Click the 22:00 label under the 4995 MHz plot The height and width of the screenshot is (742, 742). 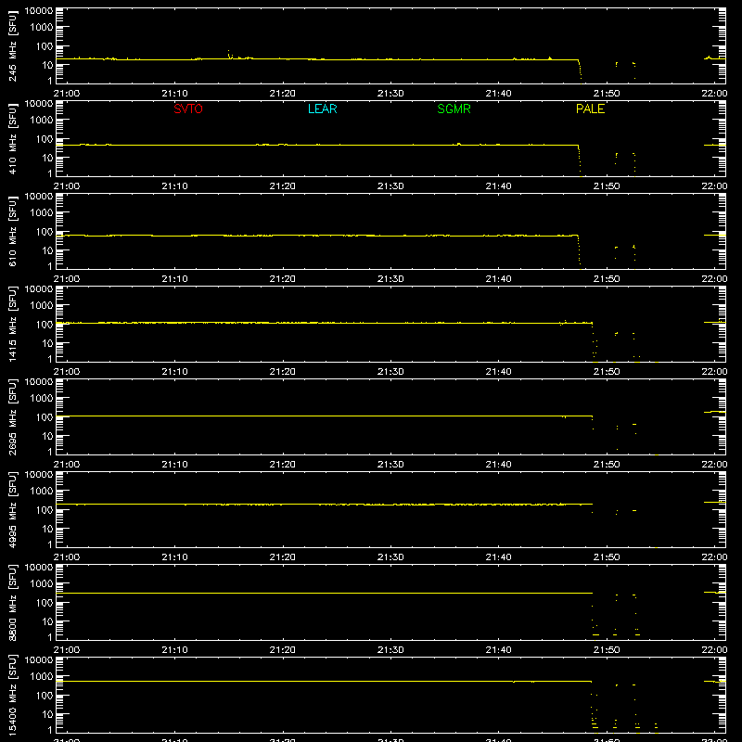pos(714,557)
